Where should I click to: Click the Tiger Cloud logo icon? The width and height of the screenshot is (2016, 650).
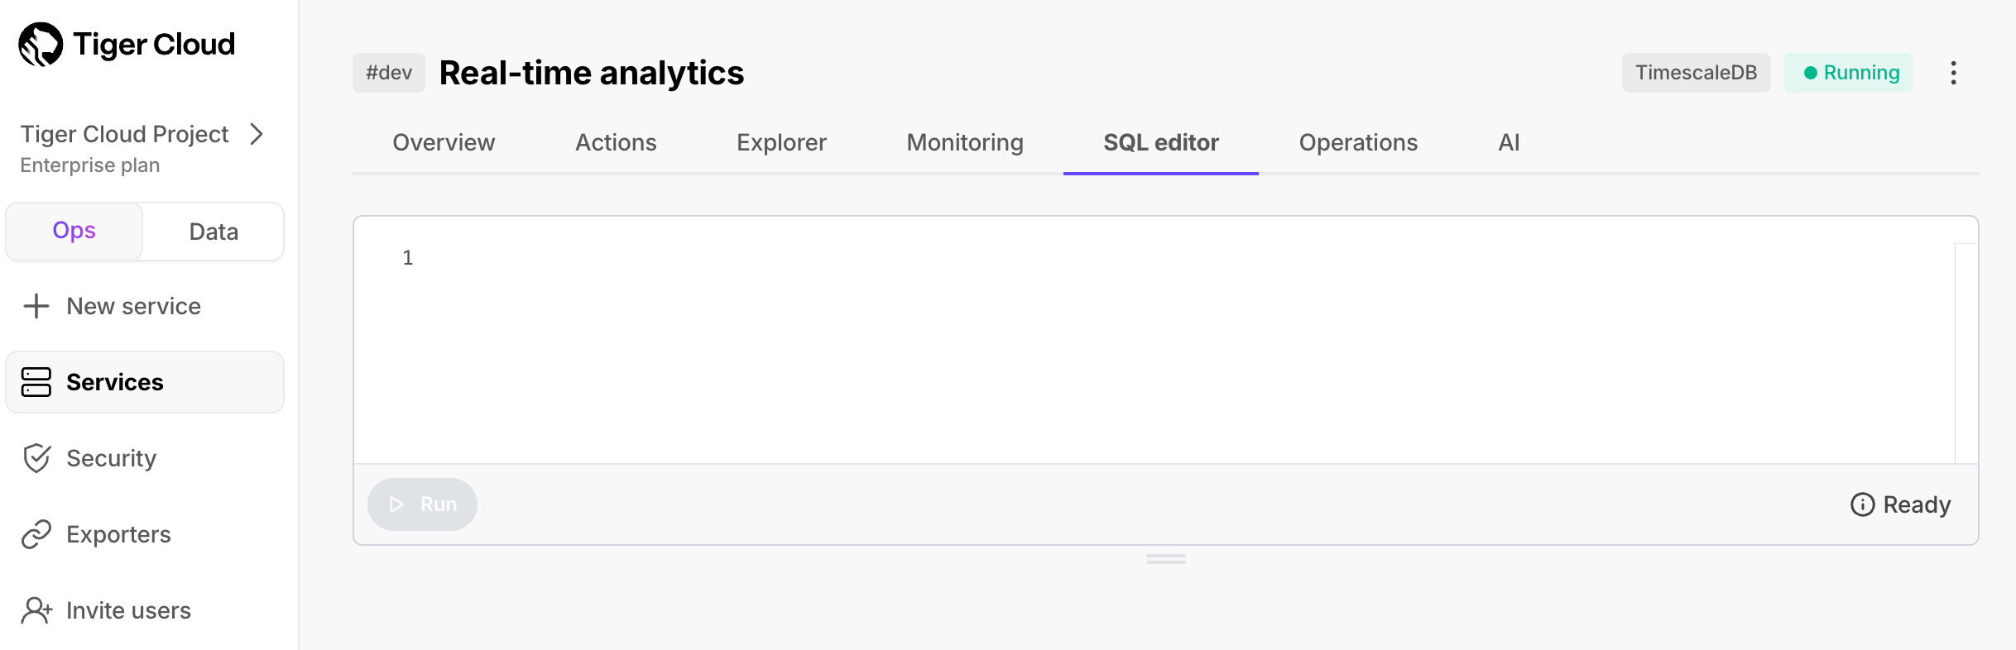41,45
